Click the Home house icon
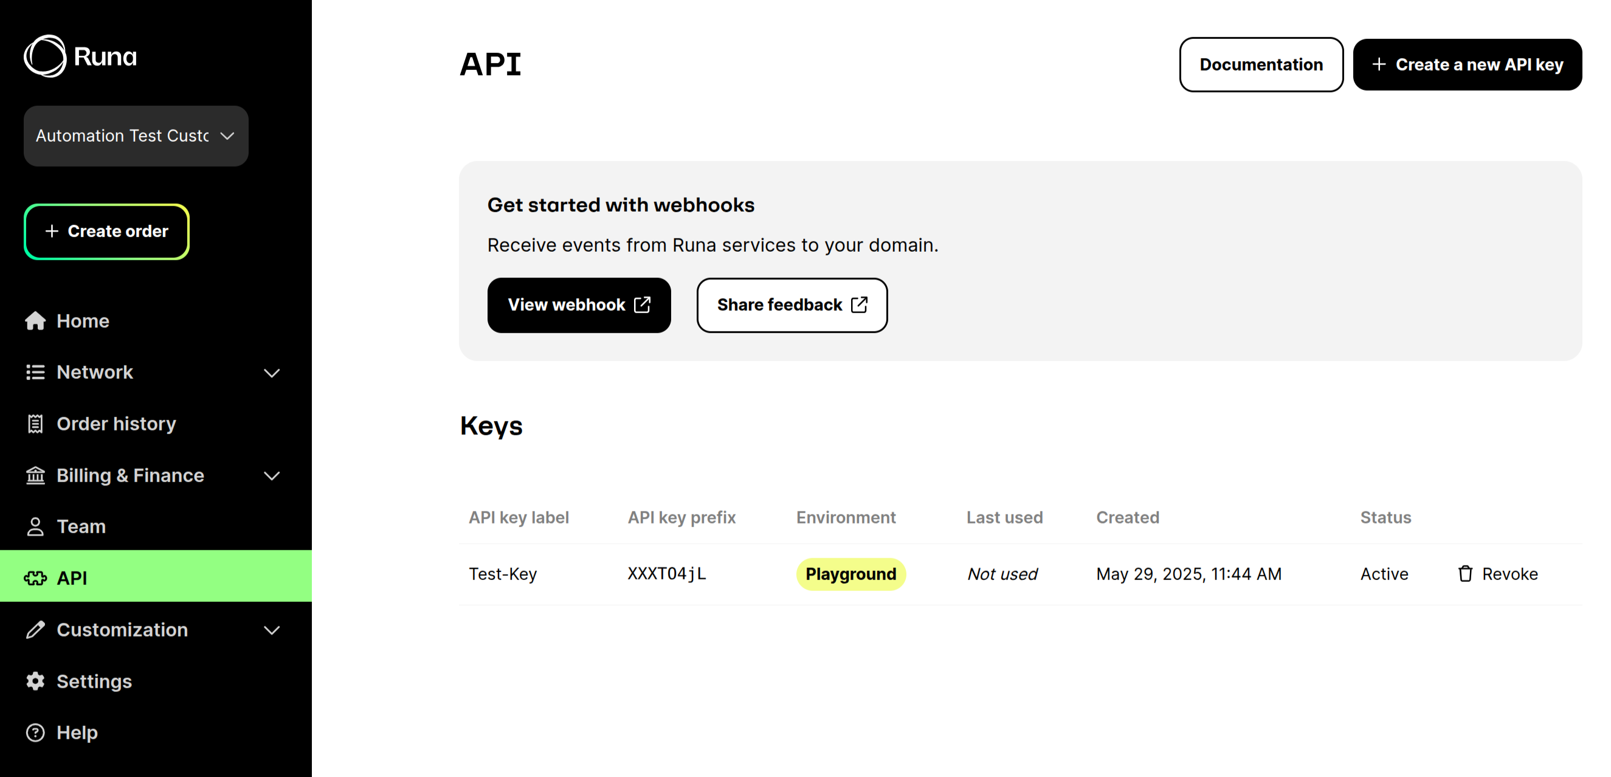 [35, 321]
